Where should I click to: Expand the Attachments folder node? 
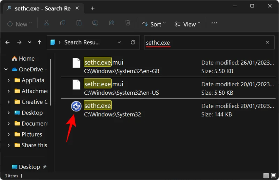click(8, 91)
